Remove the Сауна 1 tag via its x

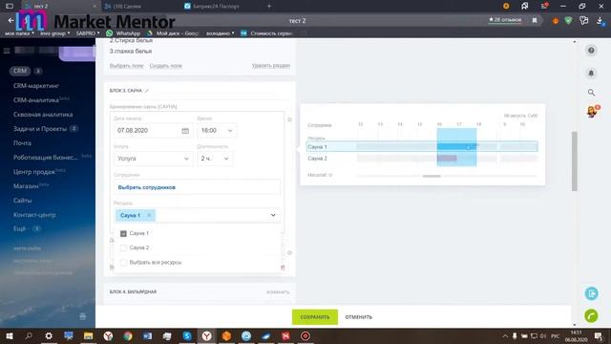coord(149,215)
